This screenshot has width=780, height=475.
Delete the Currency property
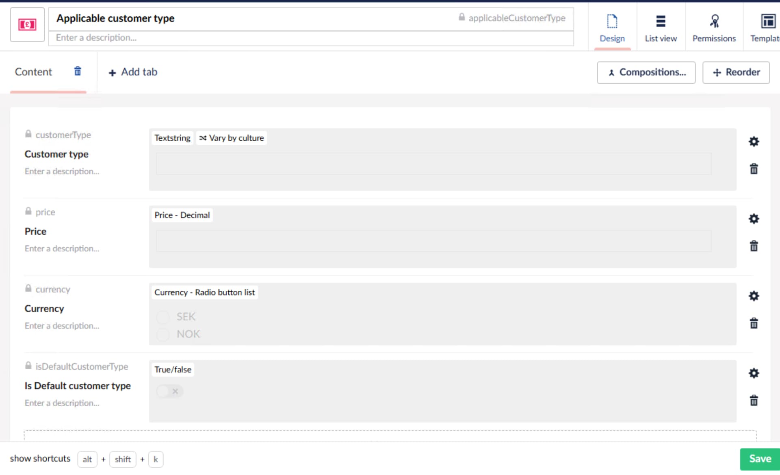pyautogui.click(x=754, y=323)
